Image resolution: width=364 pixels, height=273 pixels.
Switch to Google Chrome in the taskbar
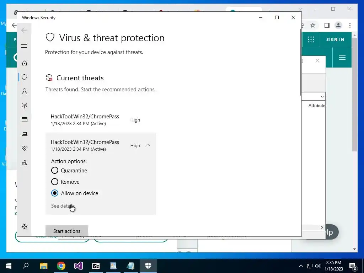coord(61,266)
